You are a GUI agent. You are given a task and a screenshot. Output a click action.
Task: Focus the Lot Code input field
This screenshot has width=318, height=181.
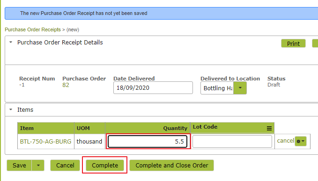pyautogui.click(x=232, y=141)
